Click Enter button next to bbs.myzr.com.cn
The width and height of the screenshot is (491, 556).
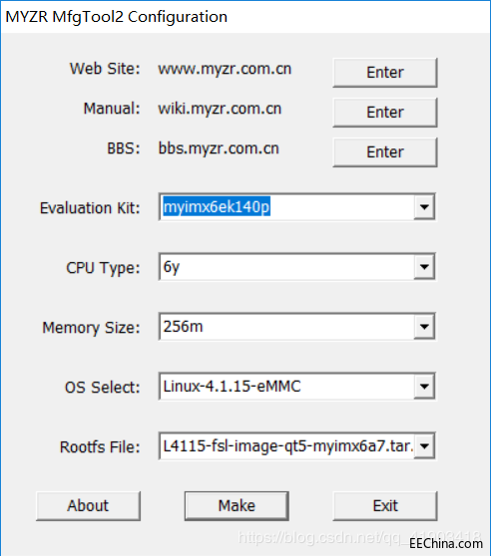385,152
